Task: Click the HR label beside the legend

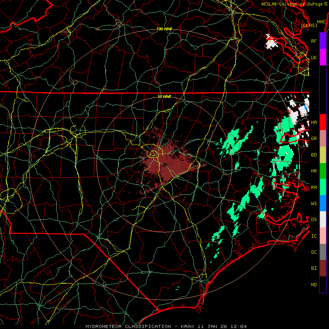Action: coord(314,171)
